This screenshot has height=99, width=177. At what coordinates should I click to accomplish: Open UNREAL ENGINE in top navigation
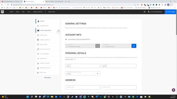(x=38, y=12)
